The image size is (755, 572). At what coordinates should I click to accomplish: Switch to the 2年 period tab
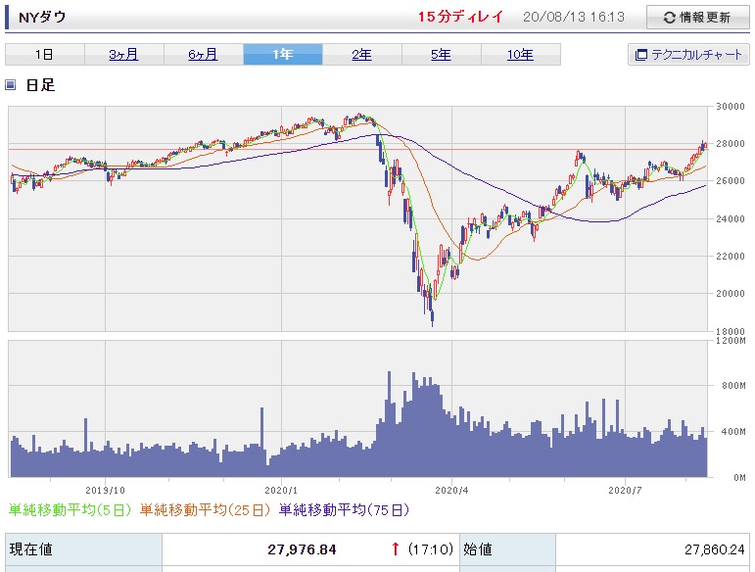click(361, 55)
